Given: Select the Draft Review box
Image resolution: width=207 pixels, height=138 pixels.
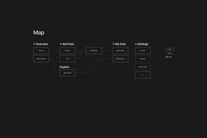Looking at the screenshot, I should pyautogui.click(x=94, y=50).
